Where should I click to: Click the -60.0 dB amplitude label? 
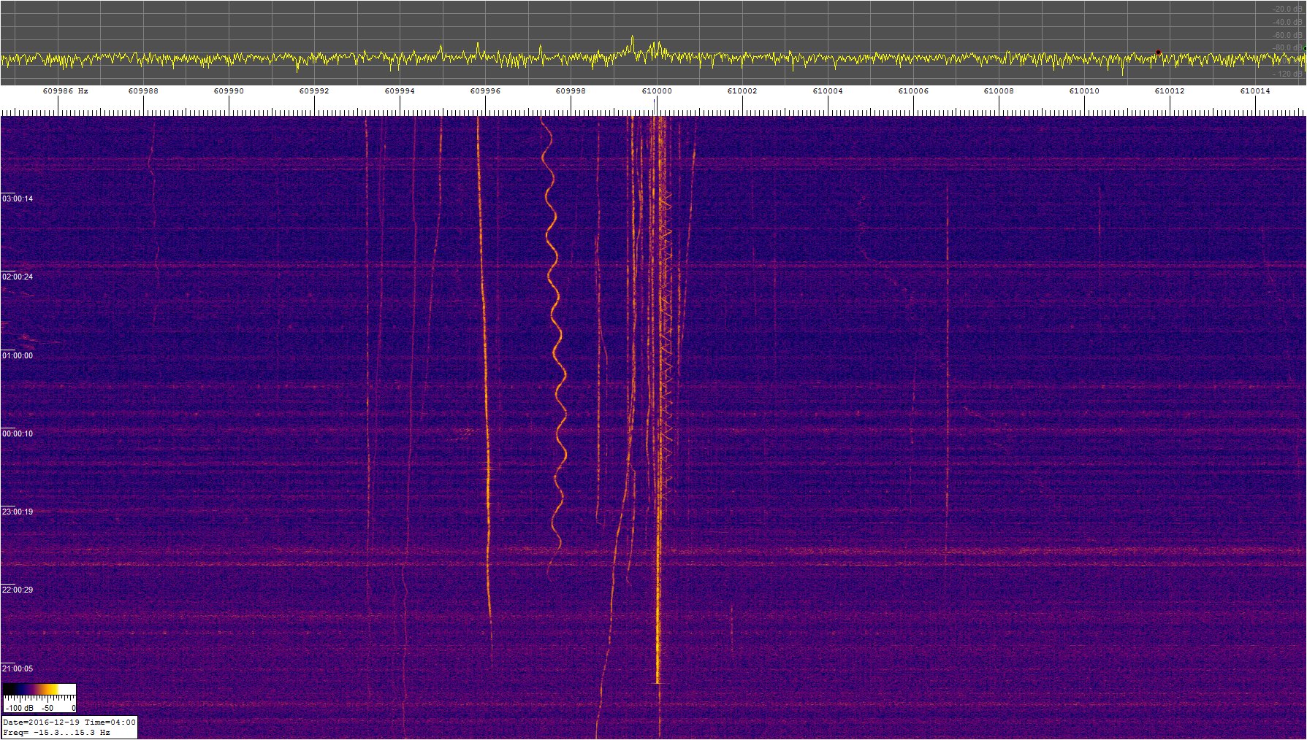tap(1287, 35)
